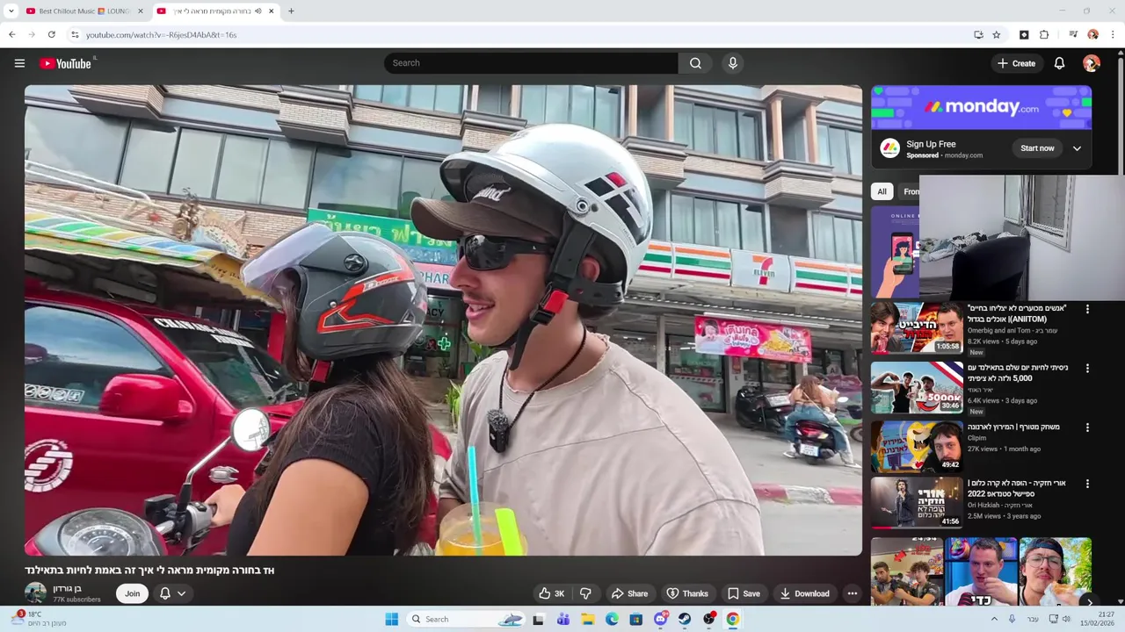Open more actions ellipsis under video
The width and height of the screenshot is (1125, 632).
coord(852,593)
